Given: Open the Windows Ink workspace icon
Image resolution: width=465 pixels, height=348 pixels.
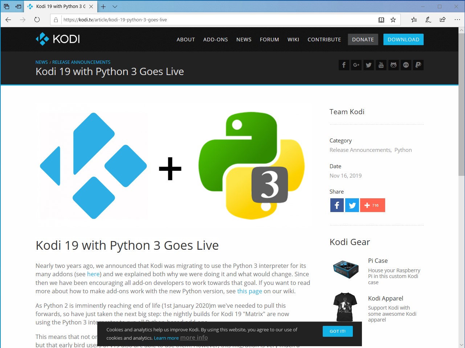Looking at the screenshot, I should click(x=428, y=20).
